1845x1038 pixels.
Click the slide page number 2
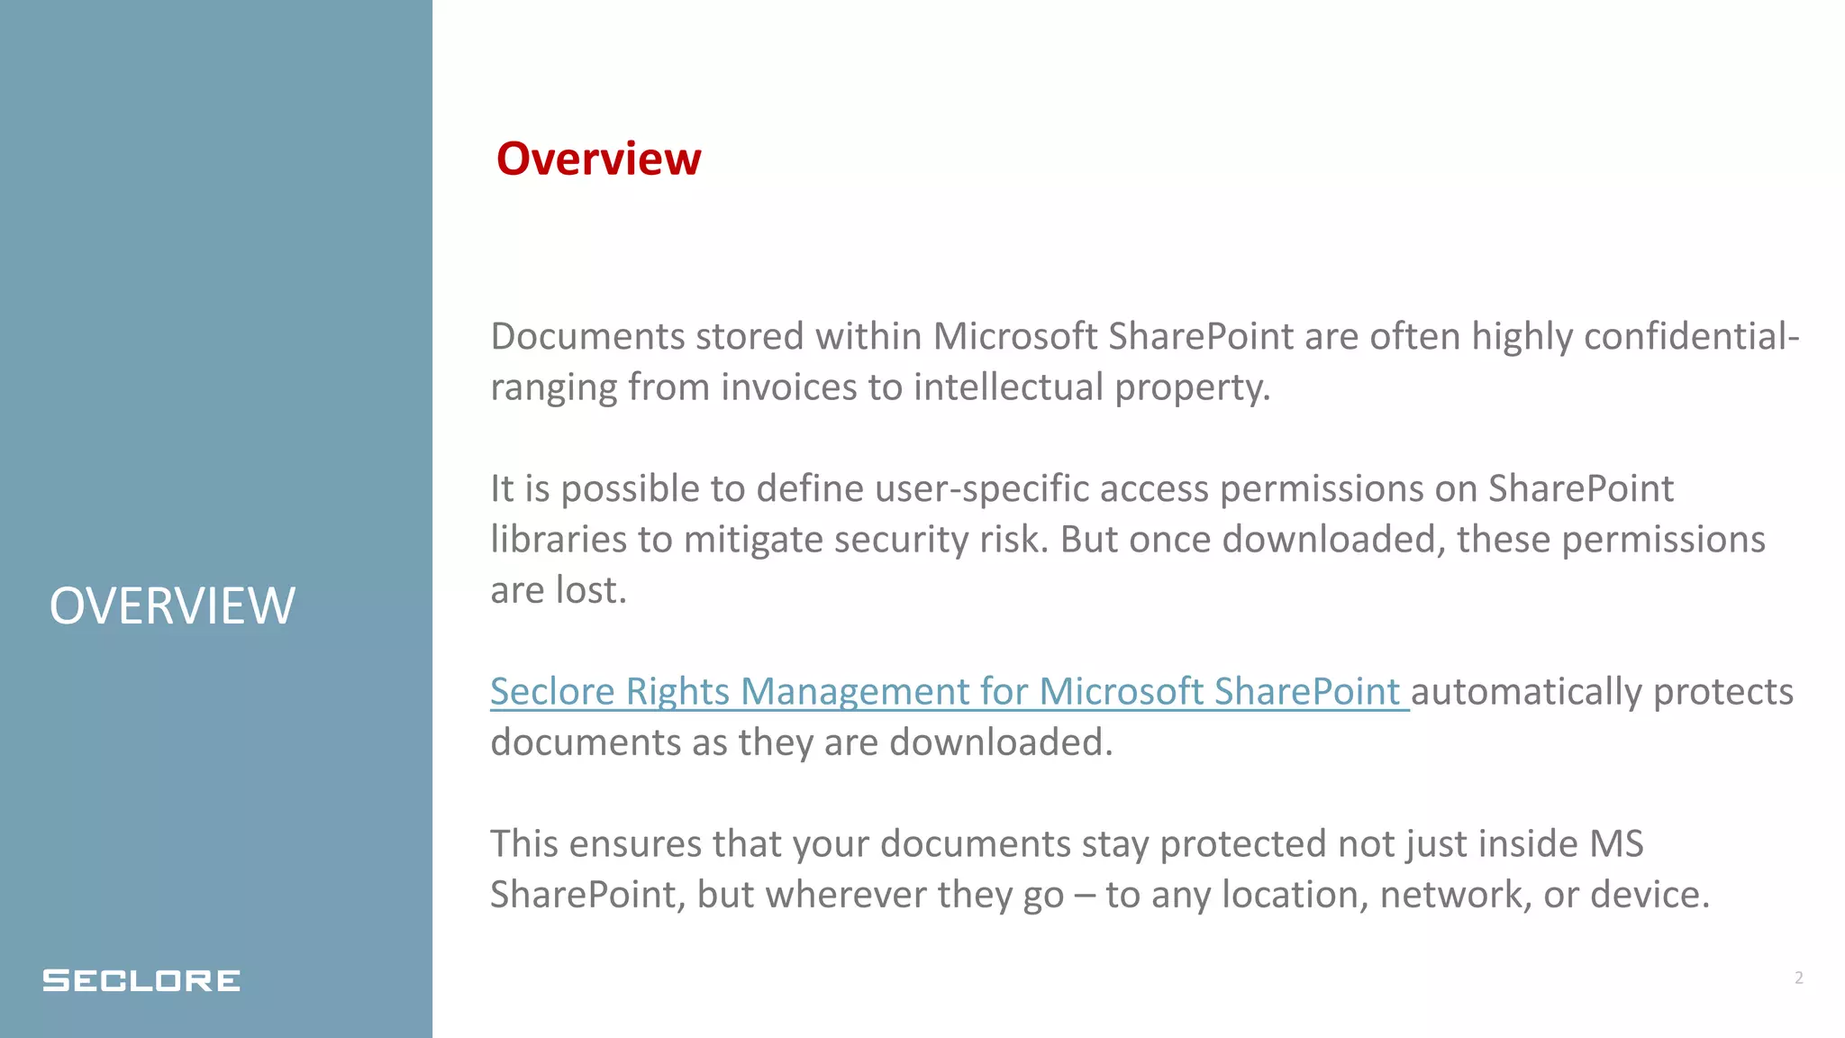point(1798,978)
